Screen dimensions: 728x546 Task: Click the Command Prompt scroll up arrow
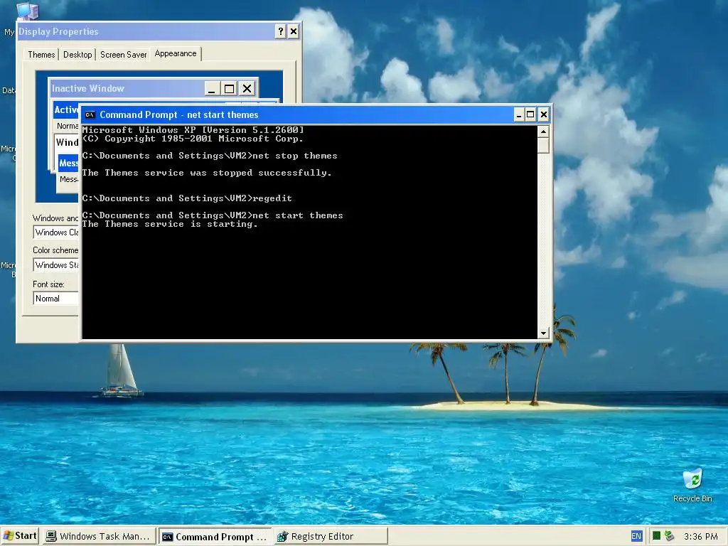coord(543,132)
